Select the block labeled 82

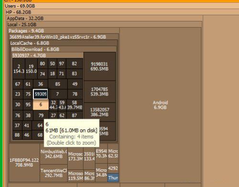[x=75, y=63]
